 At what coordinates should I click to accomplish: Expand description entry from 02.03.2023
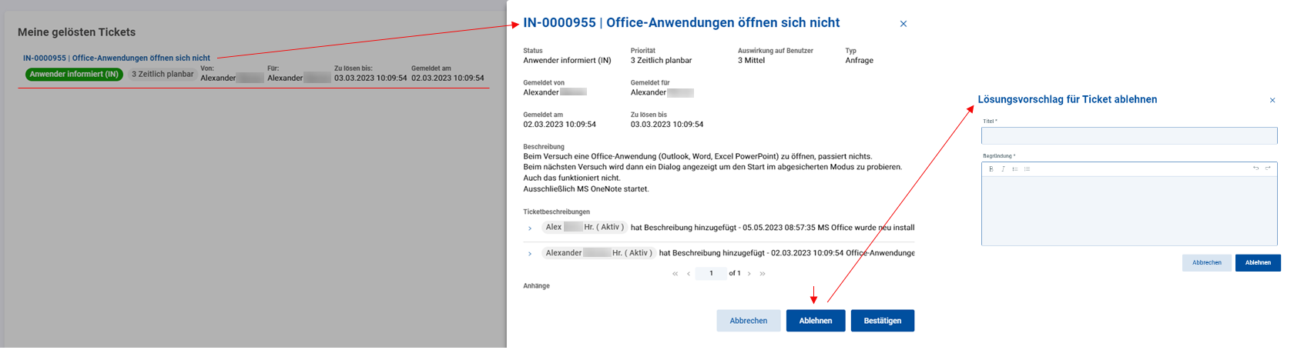(530, 254)
